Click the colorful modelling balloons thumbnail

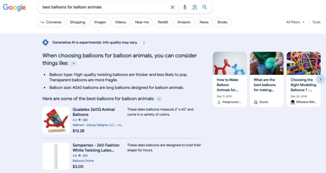click(x=303, y=63)
